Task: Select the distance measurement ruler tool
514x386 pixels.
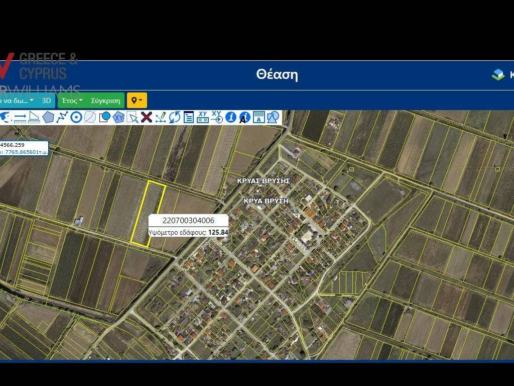Action: (x=20, y=117)
